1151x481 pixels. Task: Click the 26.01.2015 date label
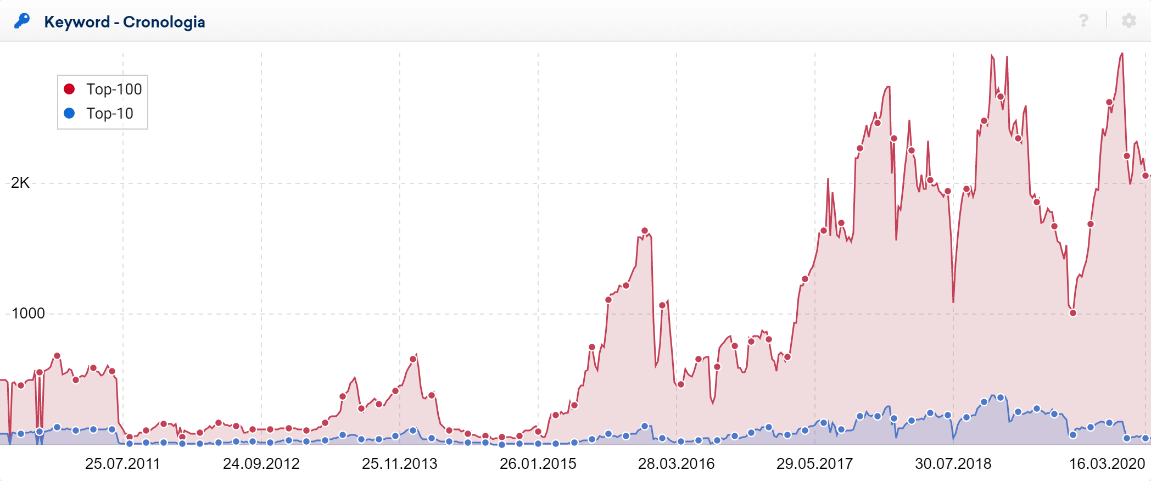(x=538, y=464)
